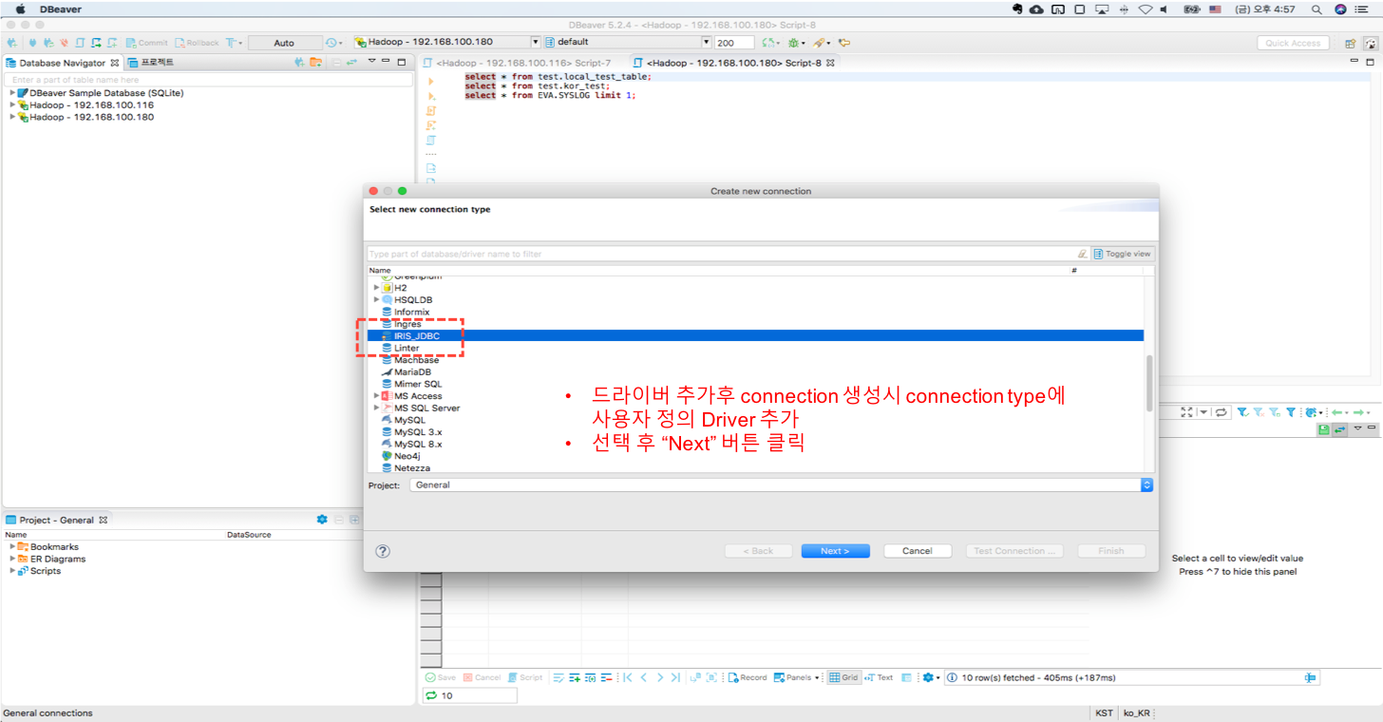Image resolution: width=1383 pixels, height=722 pixels.
Task: Open the Project dropdown showing General
Action: pyautogui.click(x=781, y=484)
